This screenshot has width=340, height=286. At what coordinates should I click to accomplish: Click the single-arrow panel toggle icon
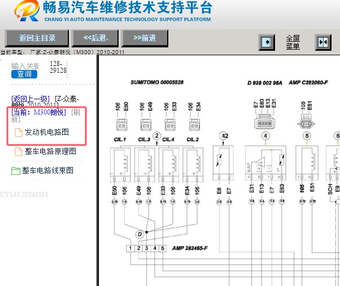[267, 42]
